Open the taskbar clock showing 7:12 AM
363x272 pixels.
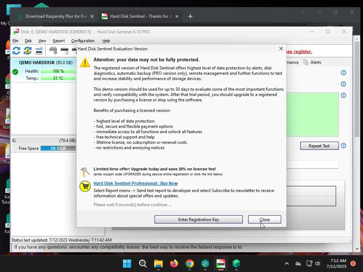pos(337,263)
